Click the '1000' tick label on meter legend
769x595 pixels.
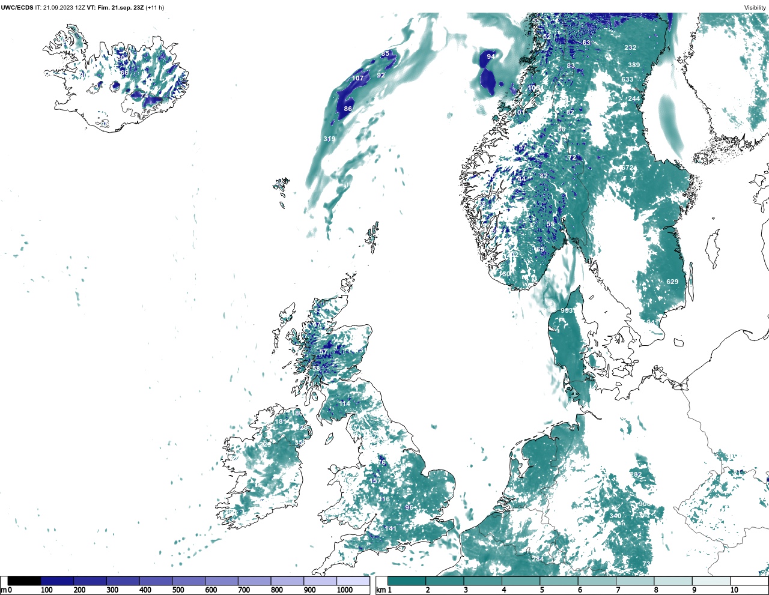(345, 590)
